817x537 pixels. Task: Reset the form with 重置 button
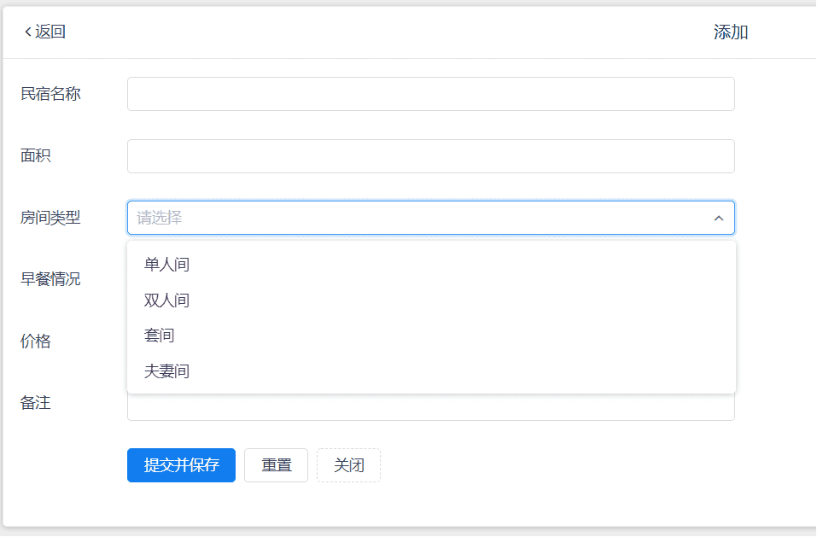point(276,465)
